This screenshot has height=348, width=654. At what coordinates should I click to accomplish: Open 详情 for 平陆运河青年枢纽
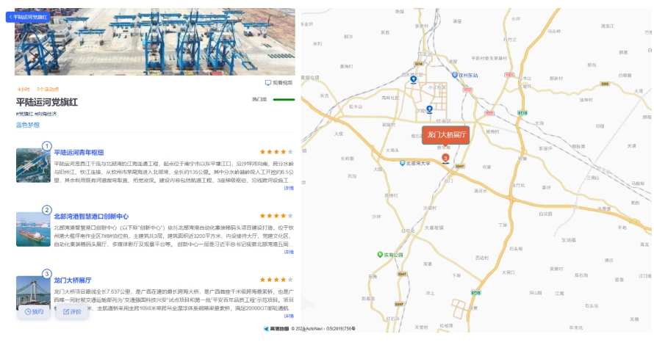point(289,188)
